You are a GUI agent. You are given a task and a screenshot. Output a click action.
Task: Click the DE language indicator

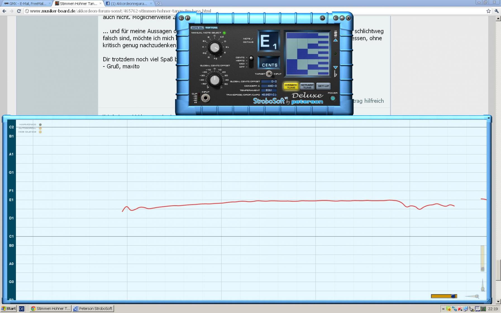click(22, 309)
